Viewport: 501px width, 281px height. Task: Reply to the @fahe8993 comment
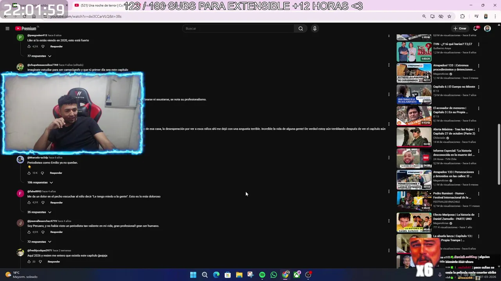click(56, 203)
